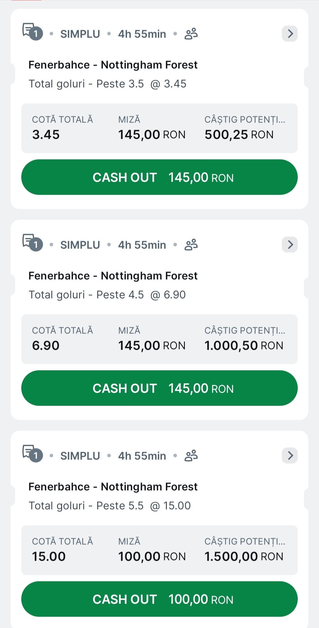Select Fenerbahce - Nottingham Forest title above Peste 3.5
The height and width of the screenshot is (628, 319).
(113, 65)
